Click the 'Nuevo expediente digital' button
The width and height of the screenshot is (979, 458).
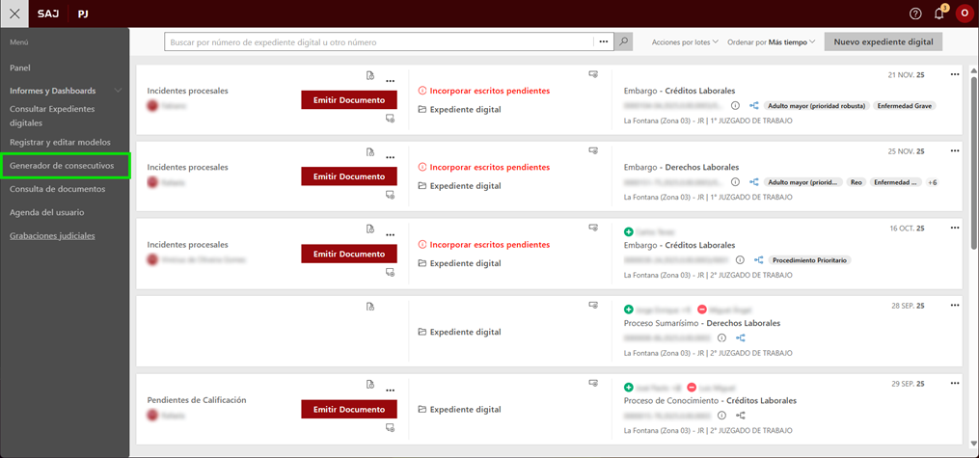(883, 42)
